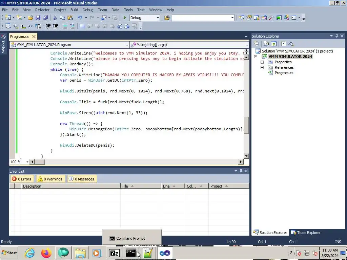347x260 pixels.
Task: Collapse the VMM SIMULATOR 2024 project node
Action: coord(256,57)
